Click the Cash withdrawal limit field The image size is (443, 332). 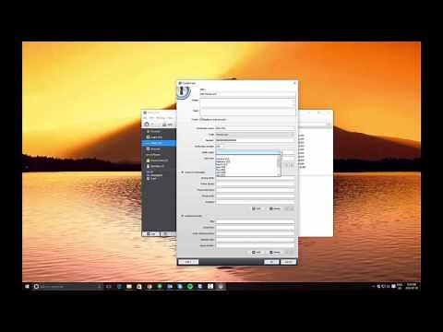click(255, 233)
